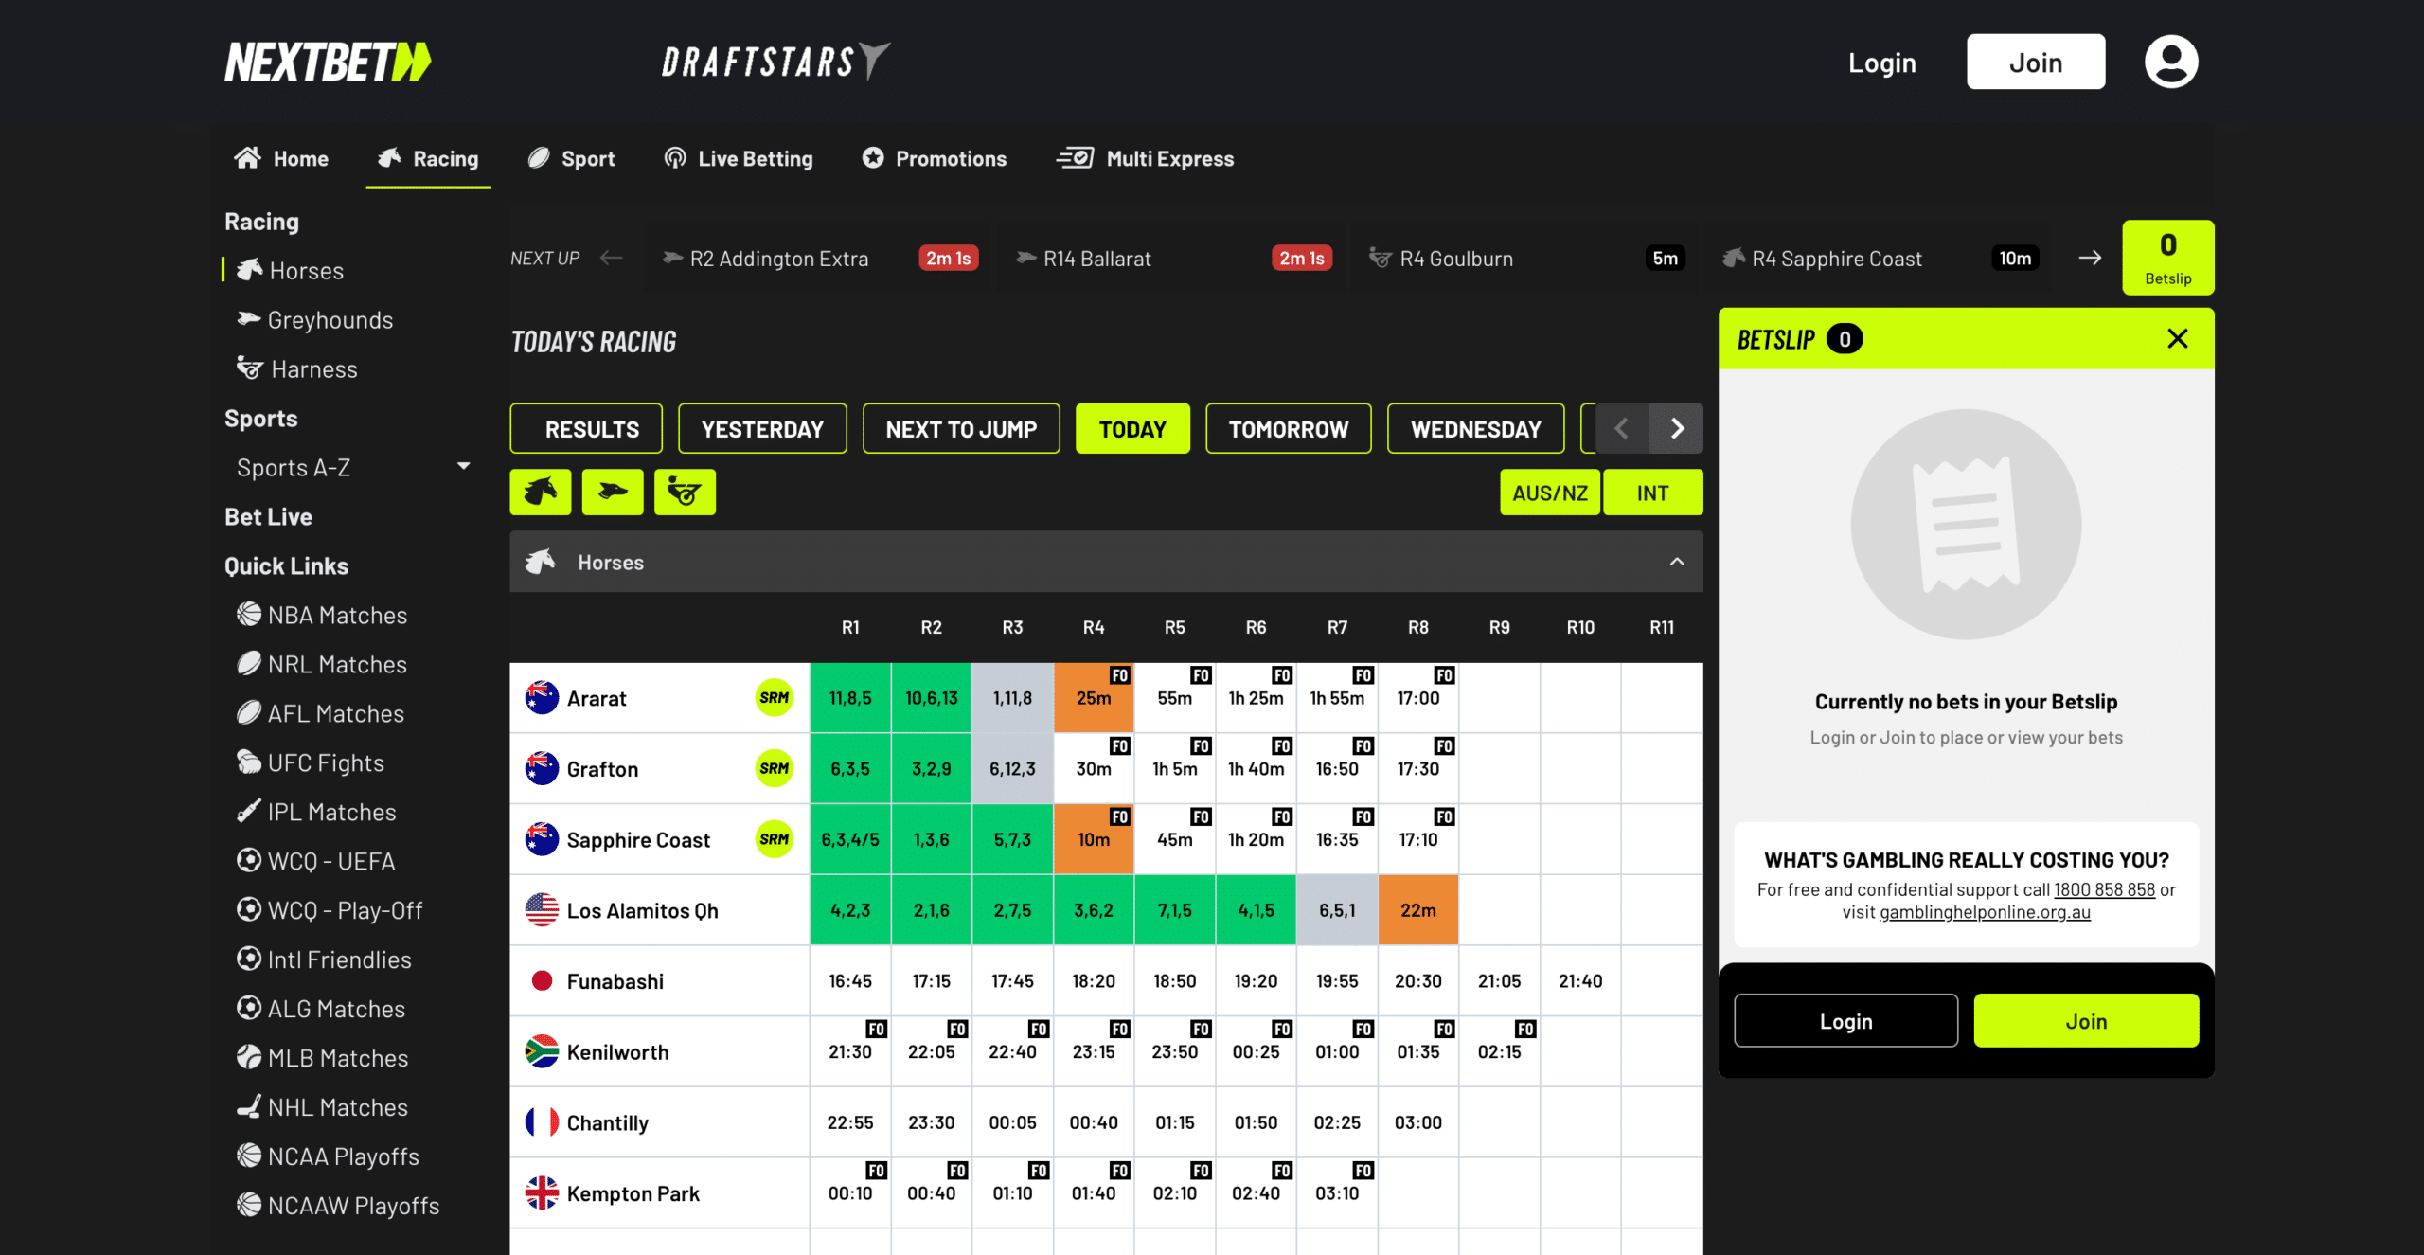The width and height of the screenshot is (2424, 1255).
Task: Toggle the horse racing filter icon
Action: 540,492
